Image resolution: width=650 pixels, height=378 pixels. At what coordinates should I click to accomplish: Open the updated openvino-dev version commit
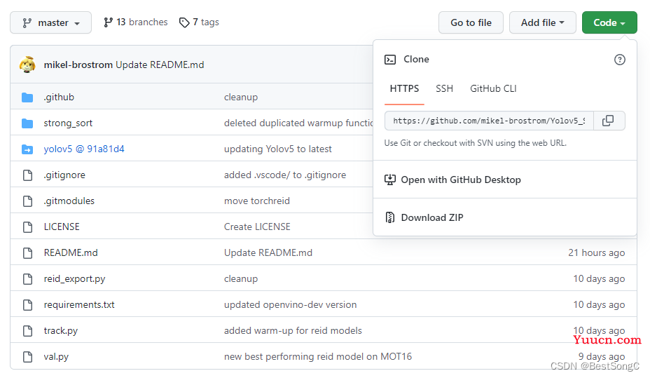(290, 304)
